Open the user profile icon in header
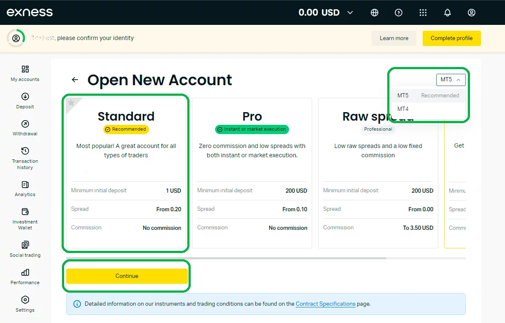This screenshot has width=505, height=323. (472, 13)
